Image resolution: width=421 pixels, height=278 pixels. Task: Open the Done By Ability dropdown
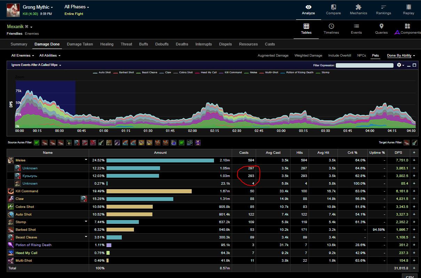tap(401, 56)
